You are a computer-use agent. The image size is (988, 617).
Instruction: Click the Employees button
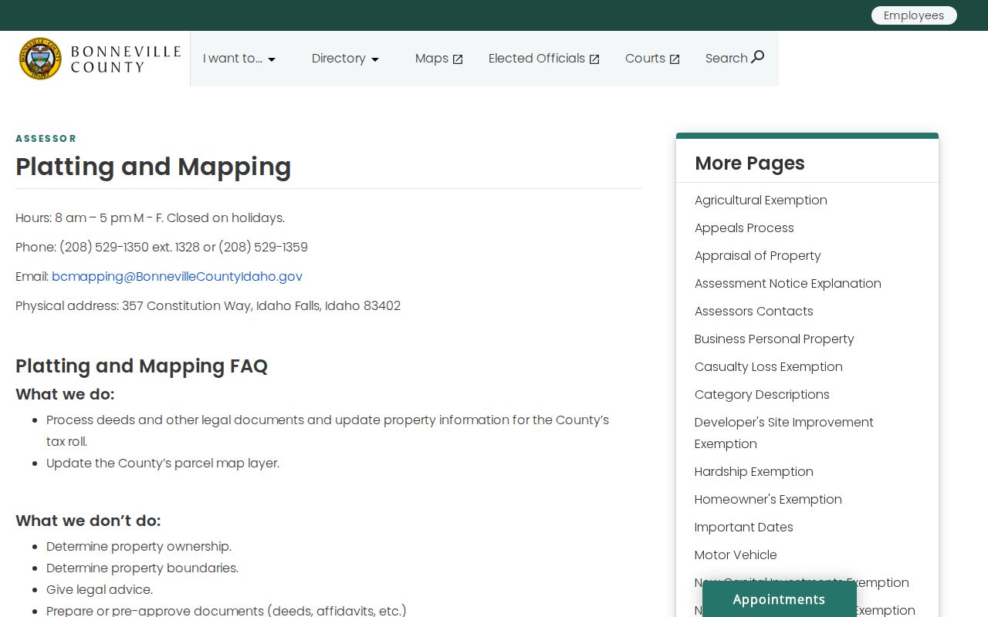pyautogui.click(x=914, y=15)
